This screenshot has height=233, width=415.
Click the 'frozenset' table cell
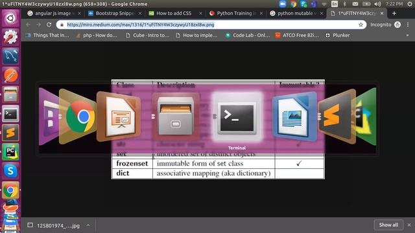(x=132, y=164)
